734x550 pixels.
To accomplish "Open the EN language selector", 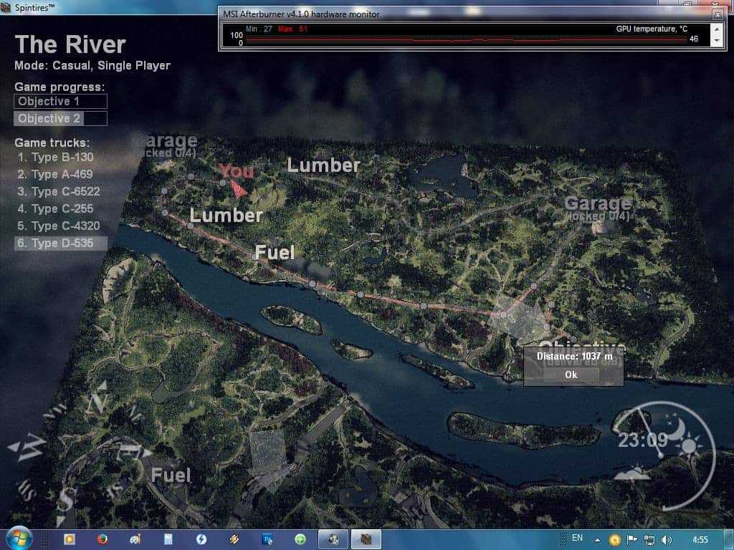I will [577, 539].
